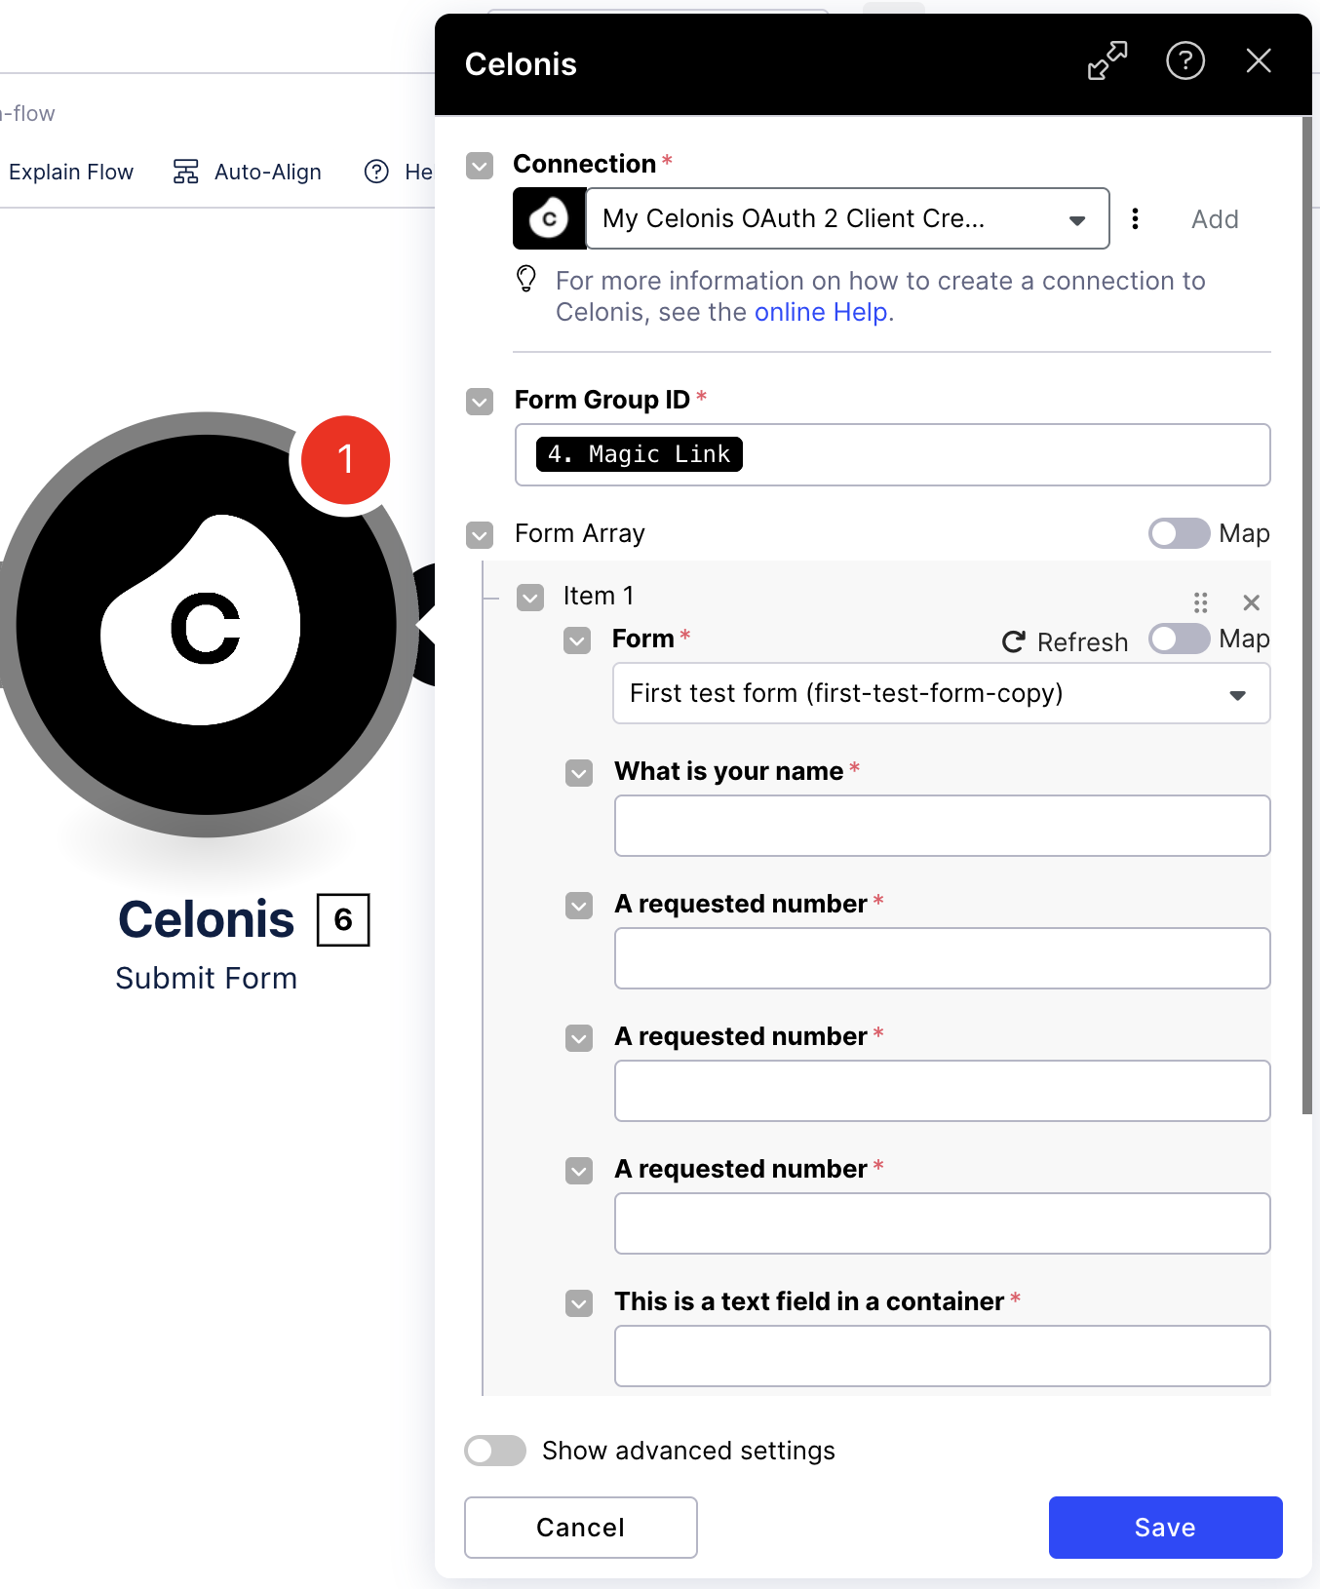Click the large Celonis module circle

[x=207, y=624]
